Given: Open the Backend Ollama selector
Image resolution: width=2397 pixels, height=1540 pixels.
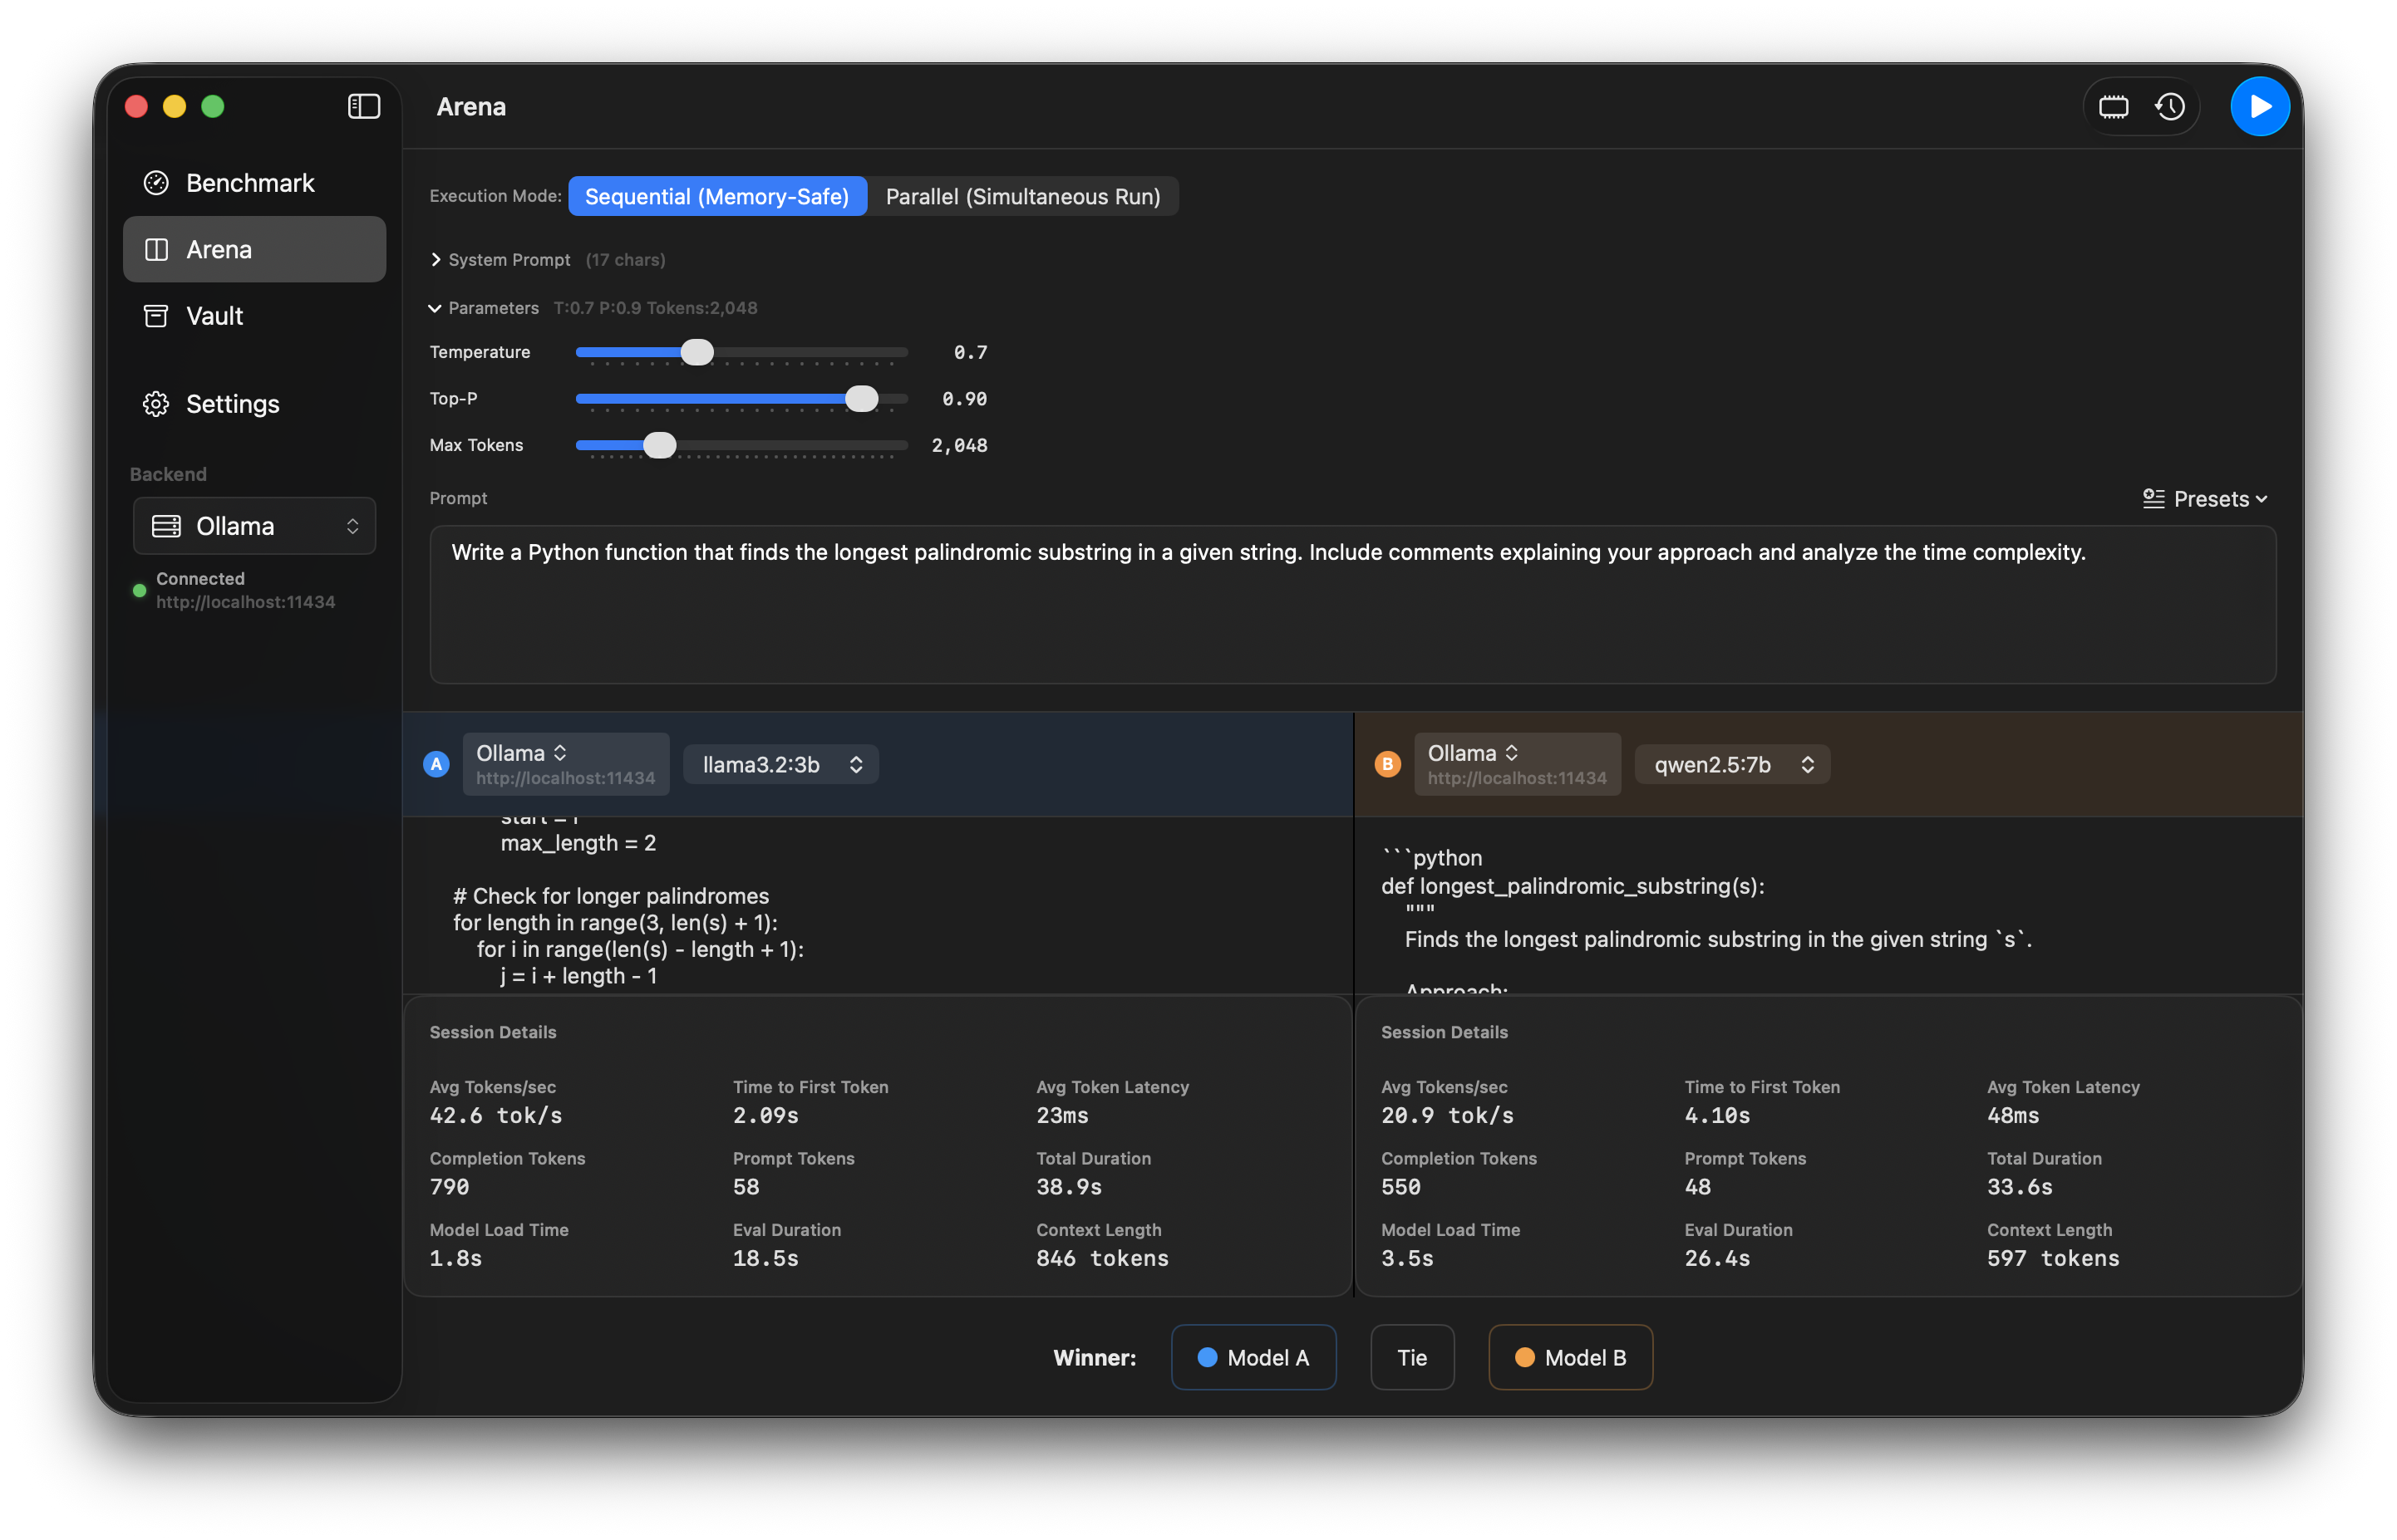Looking at the screenshot, I should 254,526.
